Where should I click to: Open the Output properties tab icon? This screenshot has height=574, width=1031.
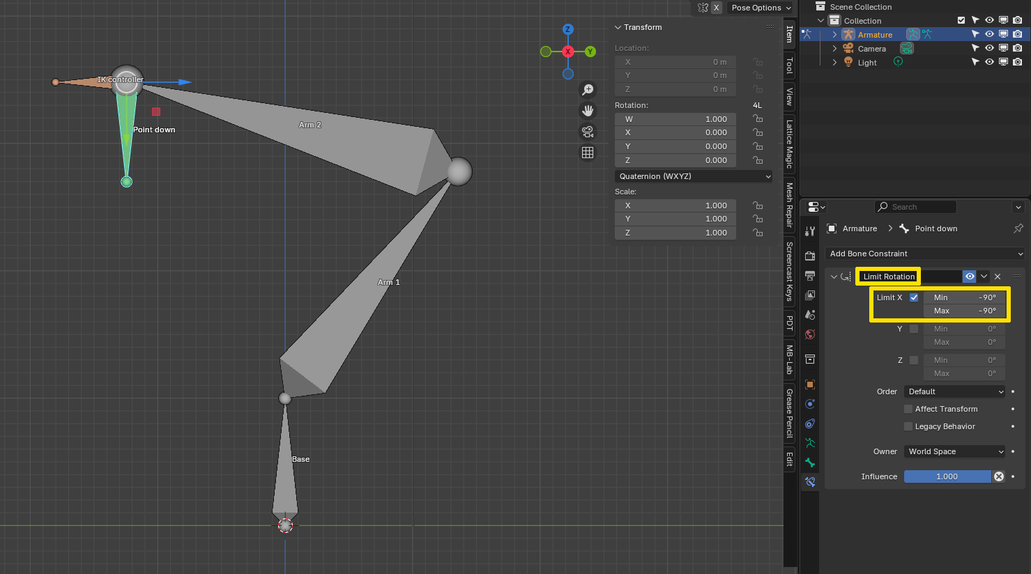click(810, 276)
